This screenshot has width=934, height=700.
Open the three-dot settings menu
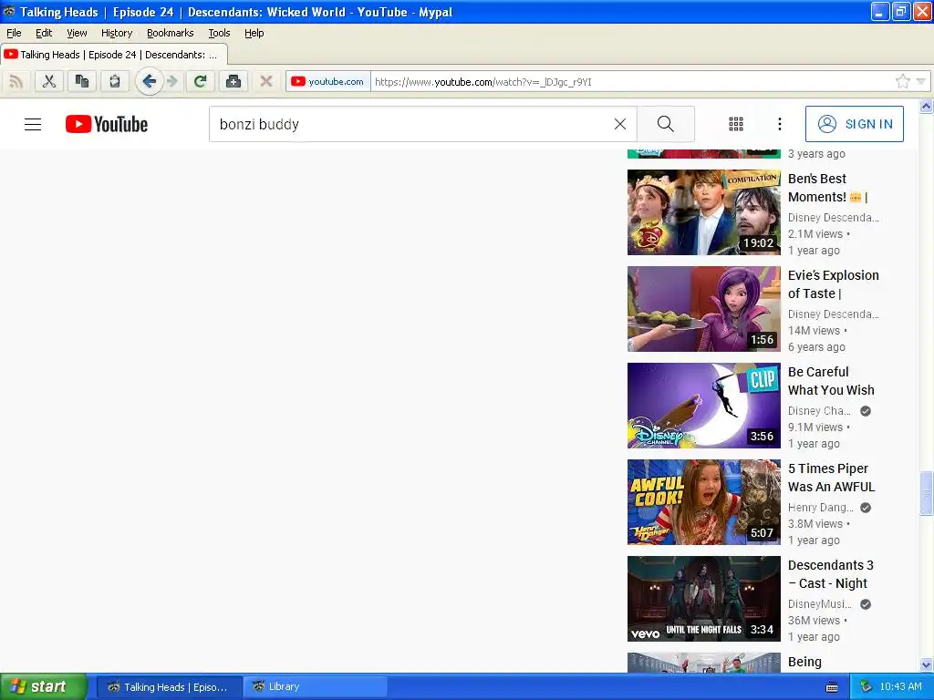click(x=780, y=124)
